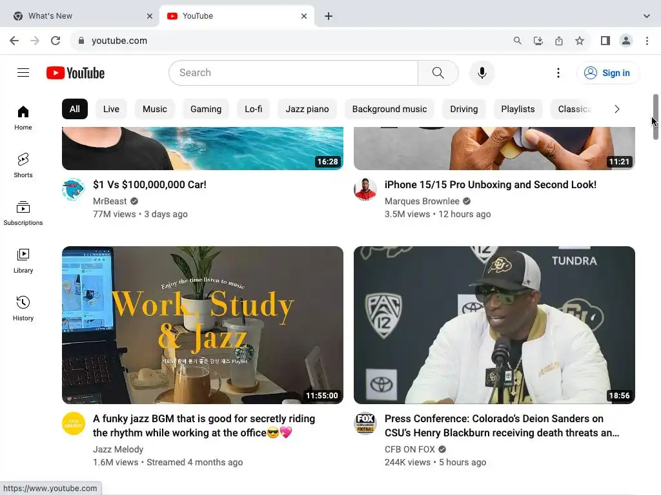Open History in the sidebar
Image resolution: width=661 pixels, height=495 pixels.
(23, 309)
